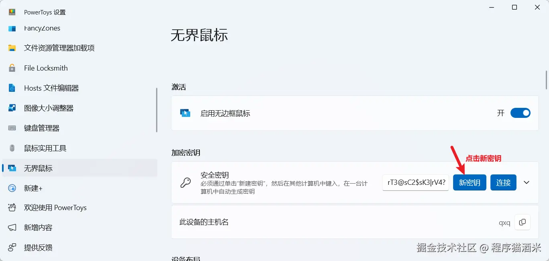
Task: Select 无界鼠标 navigation item
Action: pyautogui.click(x=79, y=168)
